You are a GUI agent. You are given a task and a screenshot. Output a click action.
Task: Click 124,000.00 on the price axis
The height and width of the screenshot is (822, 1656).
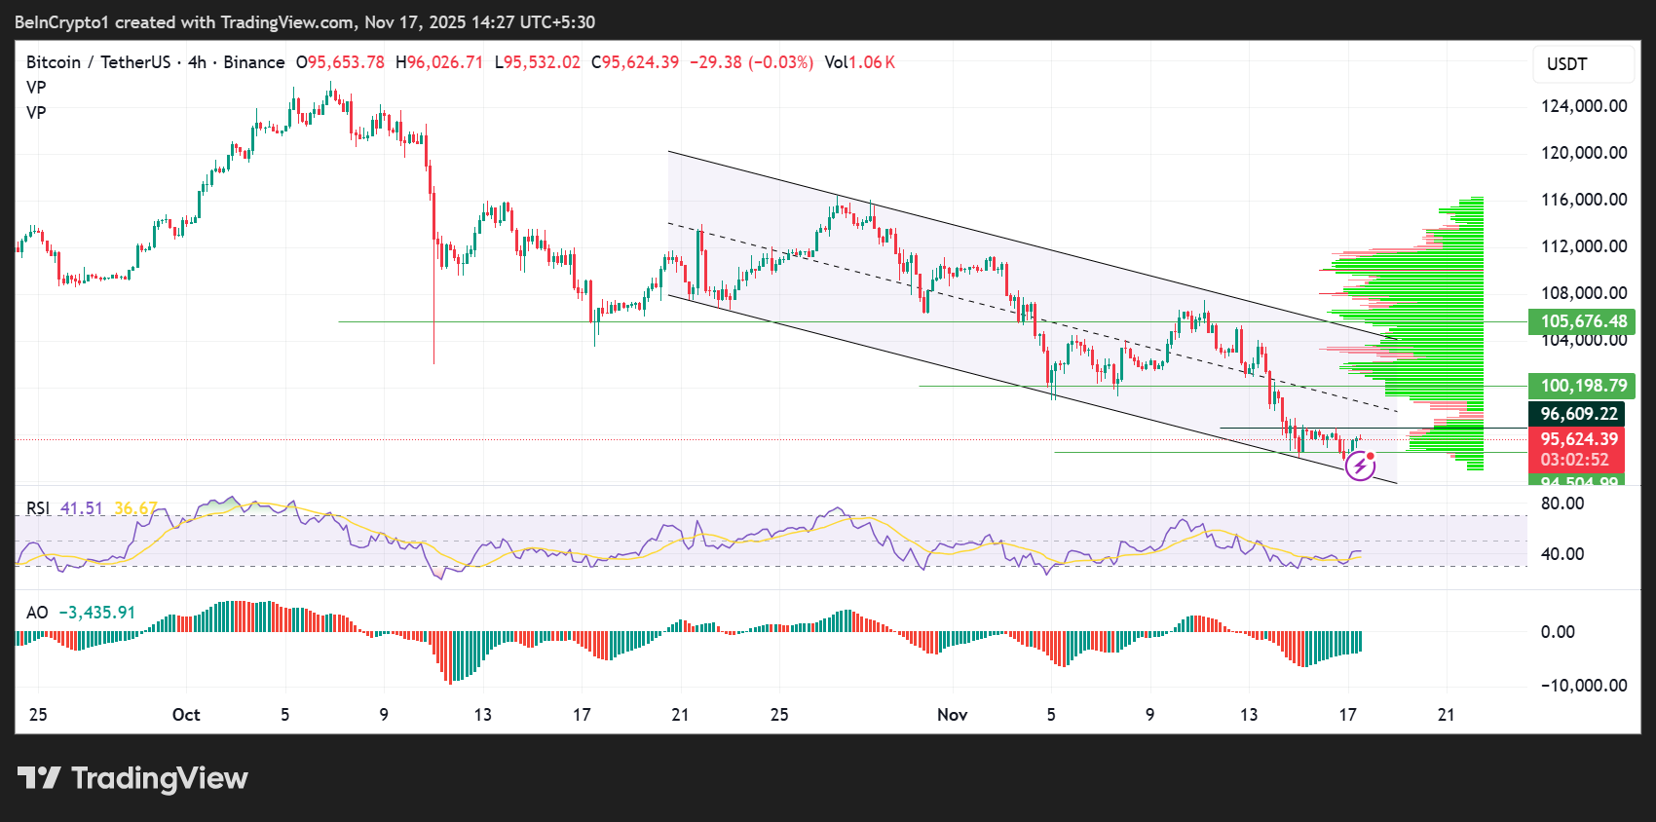click(x=1583, y=106)
